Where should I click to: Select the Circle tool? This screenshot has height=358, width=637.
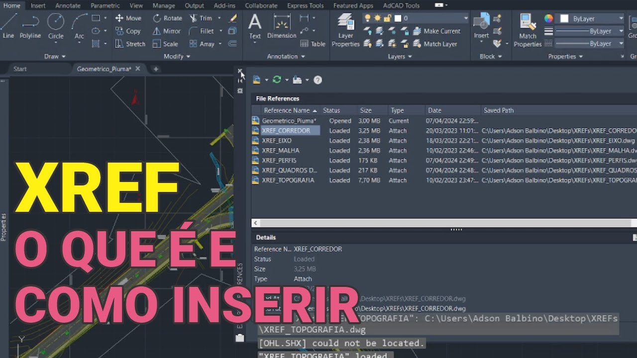pyautogui.click(x=56, y=26)
